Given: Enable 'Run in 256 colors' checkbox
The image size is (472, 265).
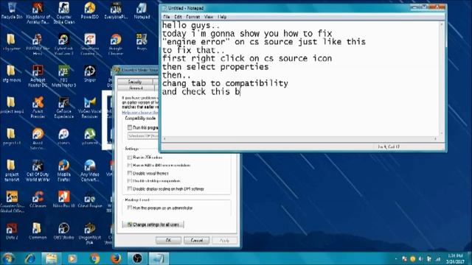Looking at the screenshot, I should tap(130, 157).
